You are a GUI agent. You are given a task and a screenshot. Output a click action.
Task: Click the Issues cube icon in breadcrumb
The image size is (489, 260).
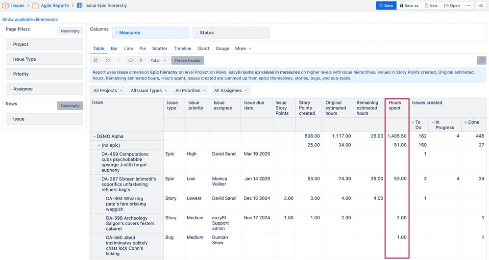pyautogui.click(x=5, y=5)
